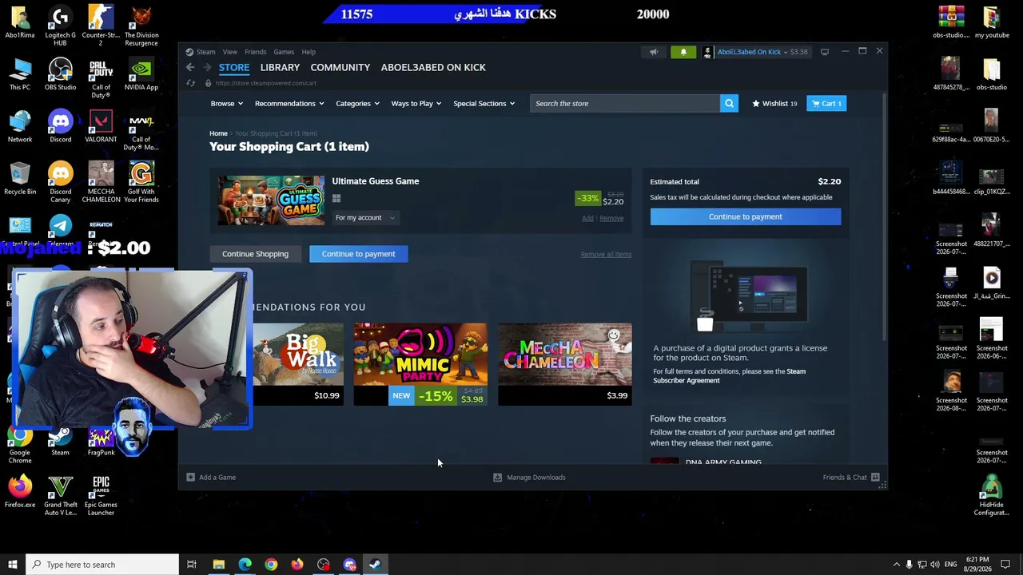This screenshot has width=1023, height=575.
Task: Click the Windows taskbar search box
Action: pos(102,565)
